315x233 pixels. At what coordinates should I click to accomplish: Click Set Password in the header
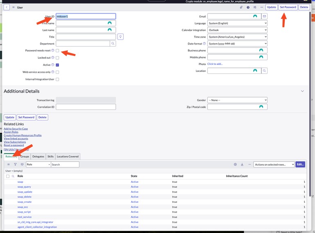pos(288,7)
